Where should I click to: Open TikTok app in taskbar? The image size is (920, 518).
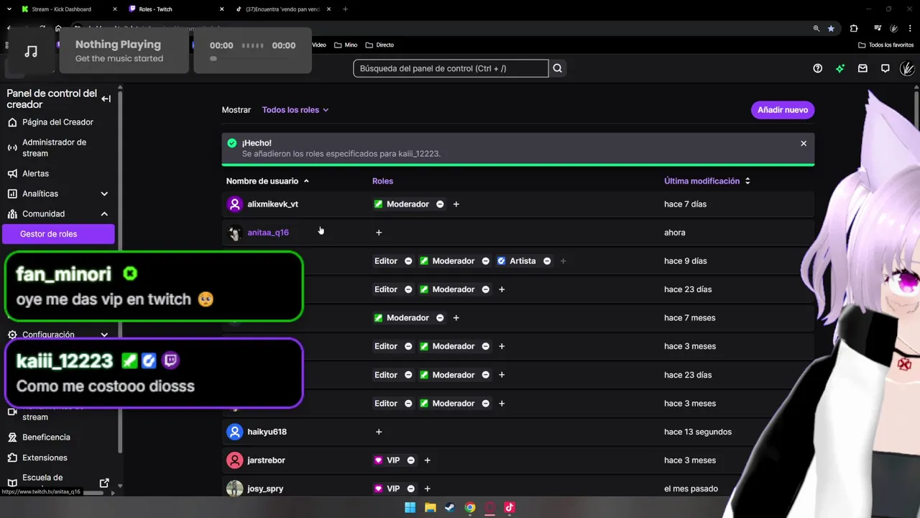(x=510, y=507)
